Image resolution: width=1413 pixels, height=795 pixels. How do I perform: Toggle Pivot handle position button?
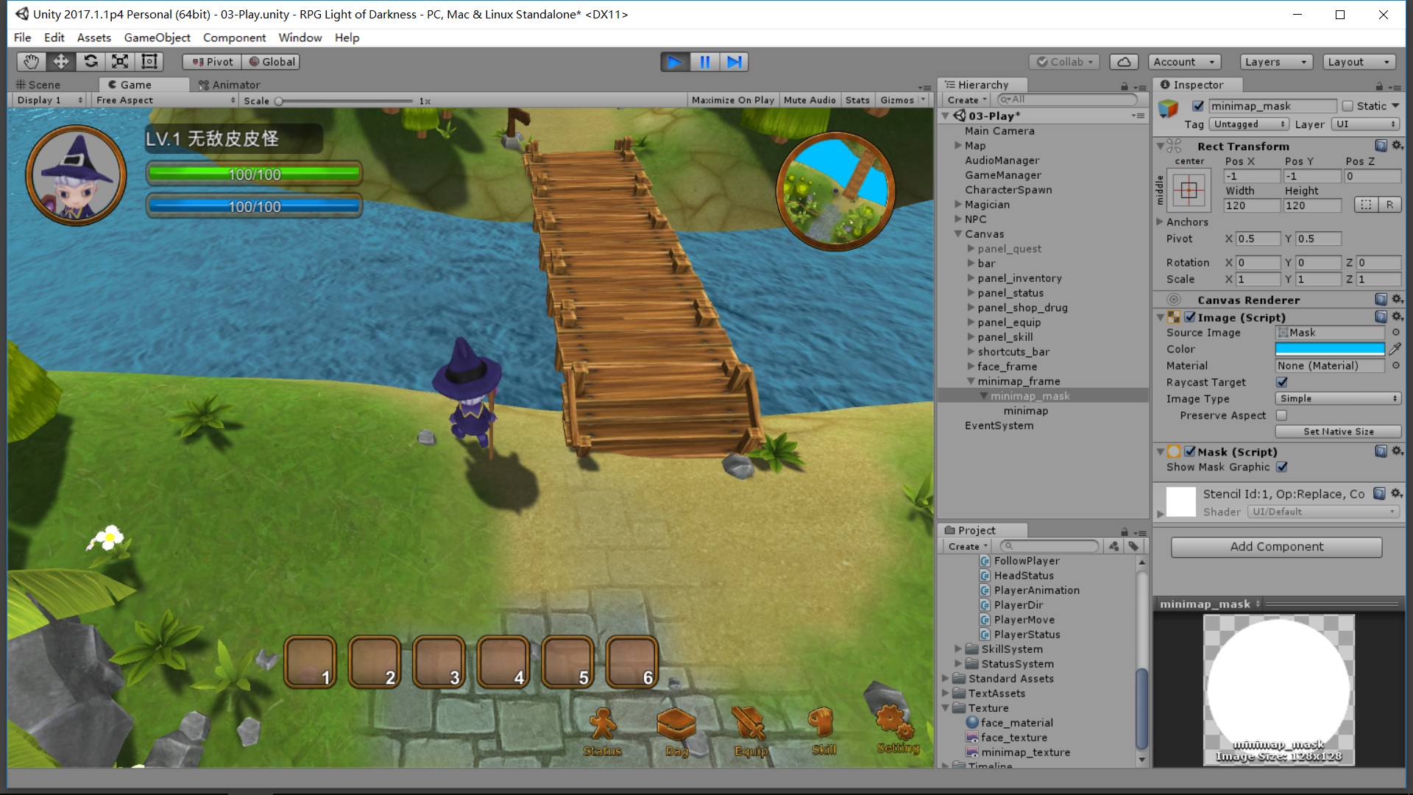[x=212, y=62]
